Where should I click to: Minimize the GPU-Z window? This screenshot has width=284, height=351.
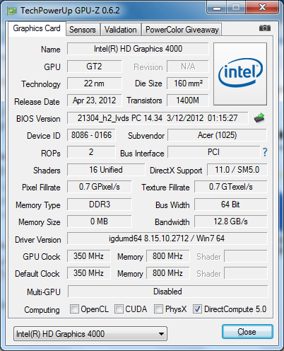tap(217, 8)
